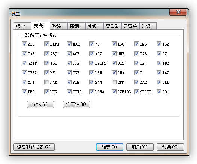Screen dimensions: 197x164
Task: Switch to the 综合 tab
Action: [x=22, y=26]
